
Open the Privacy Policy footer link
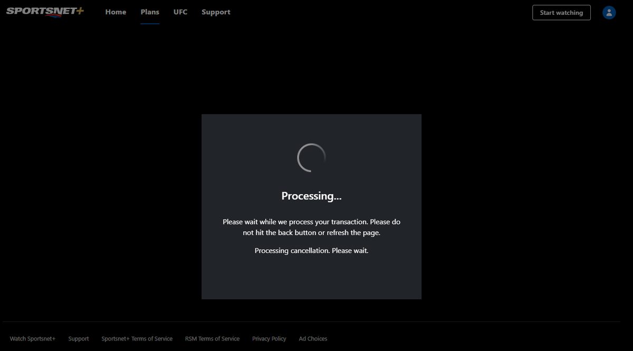269,339
